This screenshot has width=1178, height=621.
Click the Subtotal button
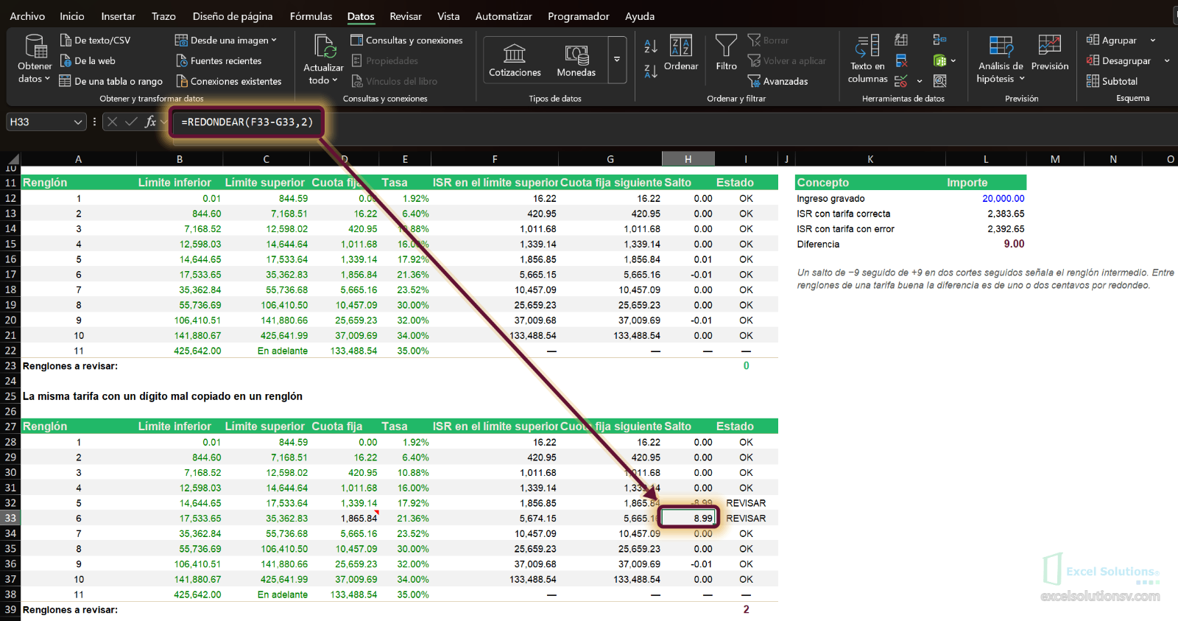pyautogui.click(x=1112, y=81)
